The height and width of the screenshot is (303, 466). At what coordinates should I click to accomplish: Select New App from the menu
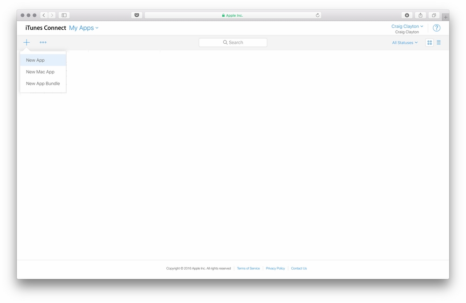(43, 60)
